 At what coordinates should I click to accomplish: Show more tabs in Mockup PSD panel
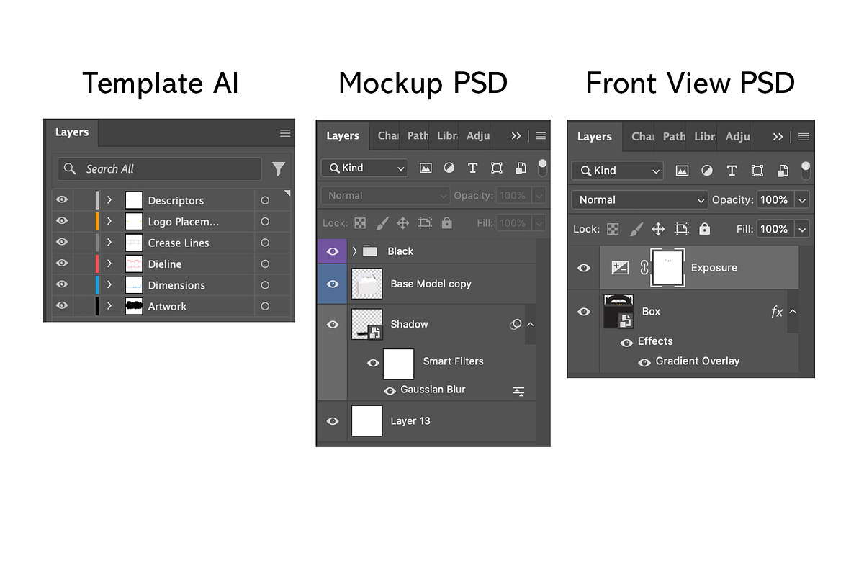coord(516,136)
